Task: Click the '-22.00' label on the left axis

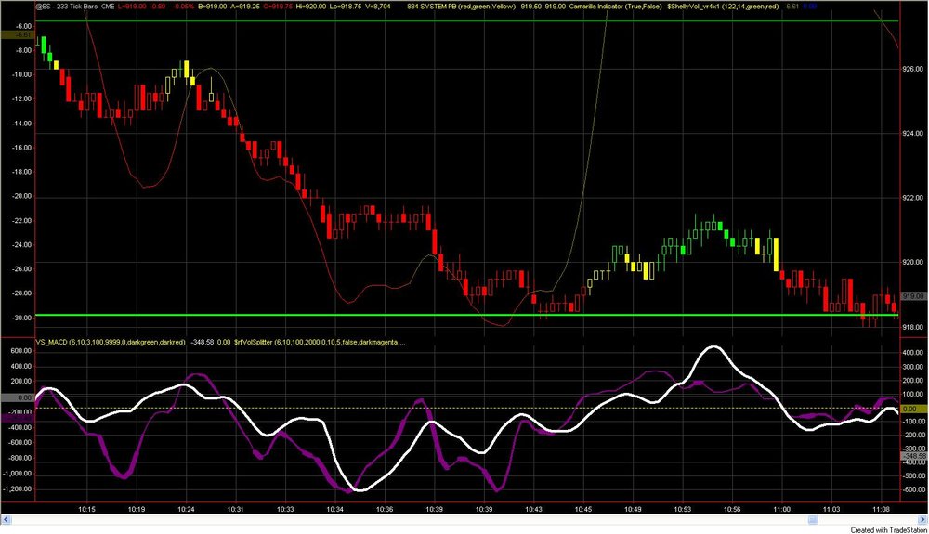Action: (x=23, y=221)
